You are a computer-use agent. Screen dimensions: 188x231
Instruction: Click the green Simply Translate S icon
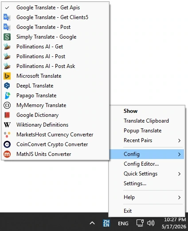[7, 37]
